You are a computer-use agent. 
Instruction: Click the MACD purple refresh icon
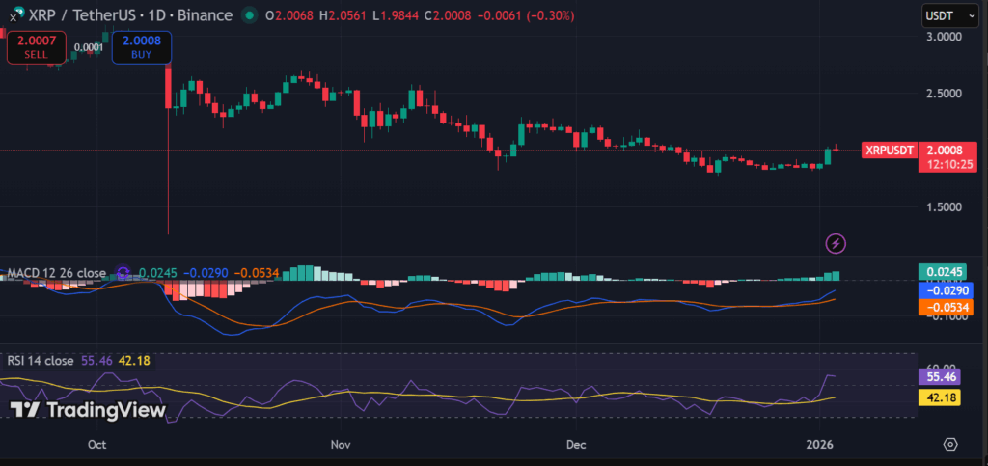(123, 274)
